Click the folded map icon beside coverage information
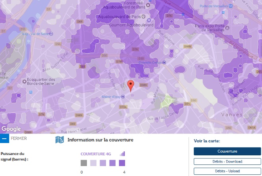Image resolution: width=262 pixels, height=176 pixels. click(x=60, y=140)
